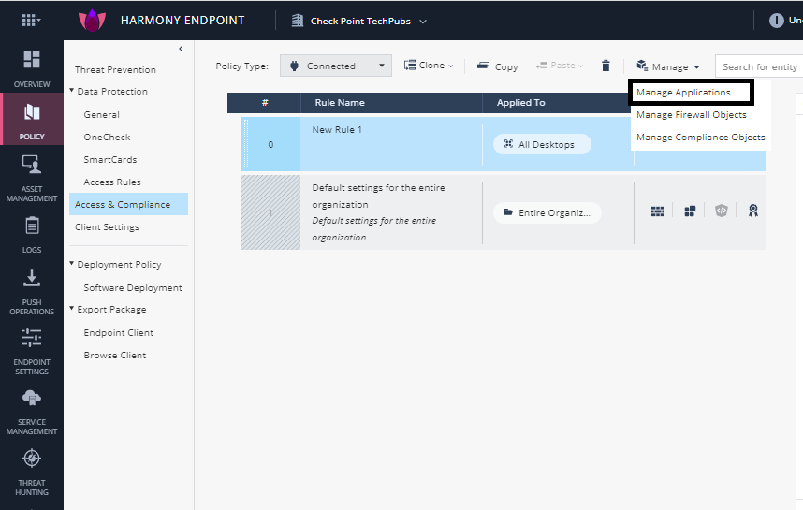Open Browse Client export page
Viewport: 803px width, 510px height.
(x=115, y=356)
